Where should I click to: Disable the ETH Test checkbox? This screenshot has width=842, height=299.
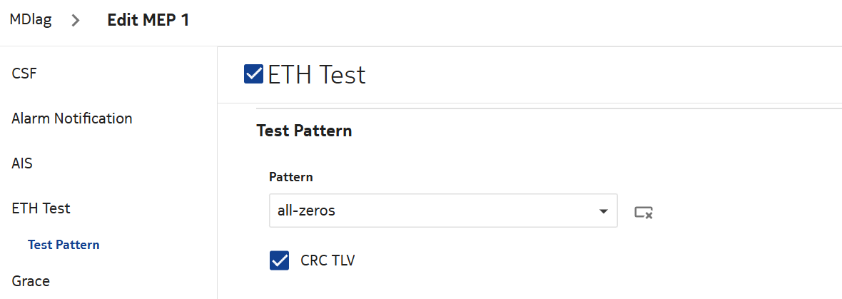[x=253, y=74]
